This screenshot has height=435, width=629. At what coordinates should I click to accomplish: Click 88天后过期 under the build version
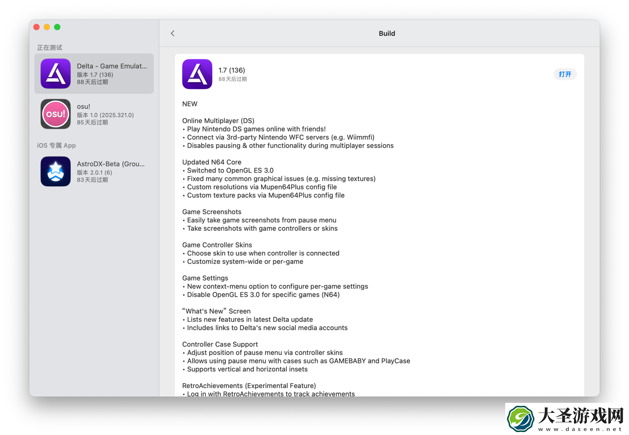click(233, 79)
